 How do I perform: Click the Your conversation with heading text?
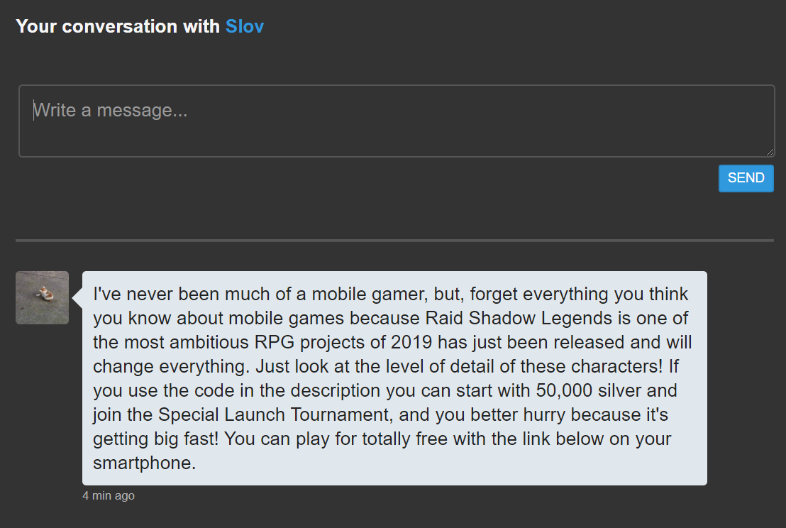click(x=118, y=26)
